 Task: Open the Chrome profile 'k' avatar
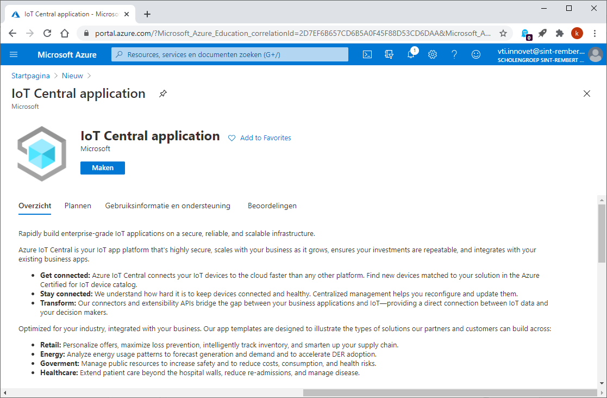coord(577,33)
